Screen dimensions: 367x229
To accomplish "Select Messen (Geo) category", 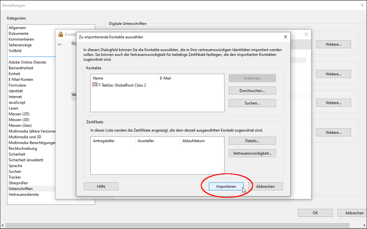I will pos(20,125).
